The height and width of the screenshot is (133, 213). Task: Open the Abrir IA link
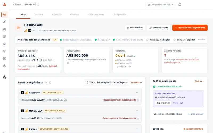(199, 81)
